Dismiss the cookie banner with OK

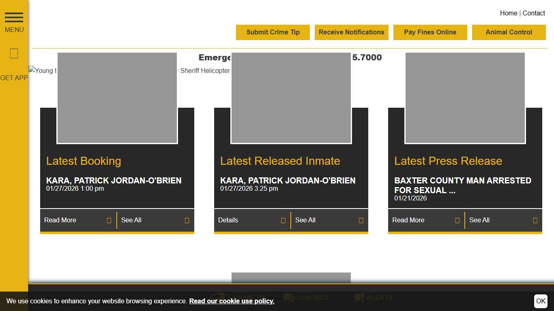tap(541, 301)
